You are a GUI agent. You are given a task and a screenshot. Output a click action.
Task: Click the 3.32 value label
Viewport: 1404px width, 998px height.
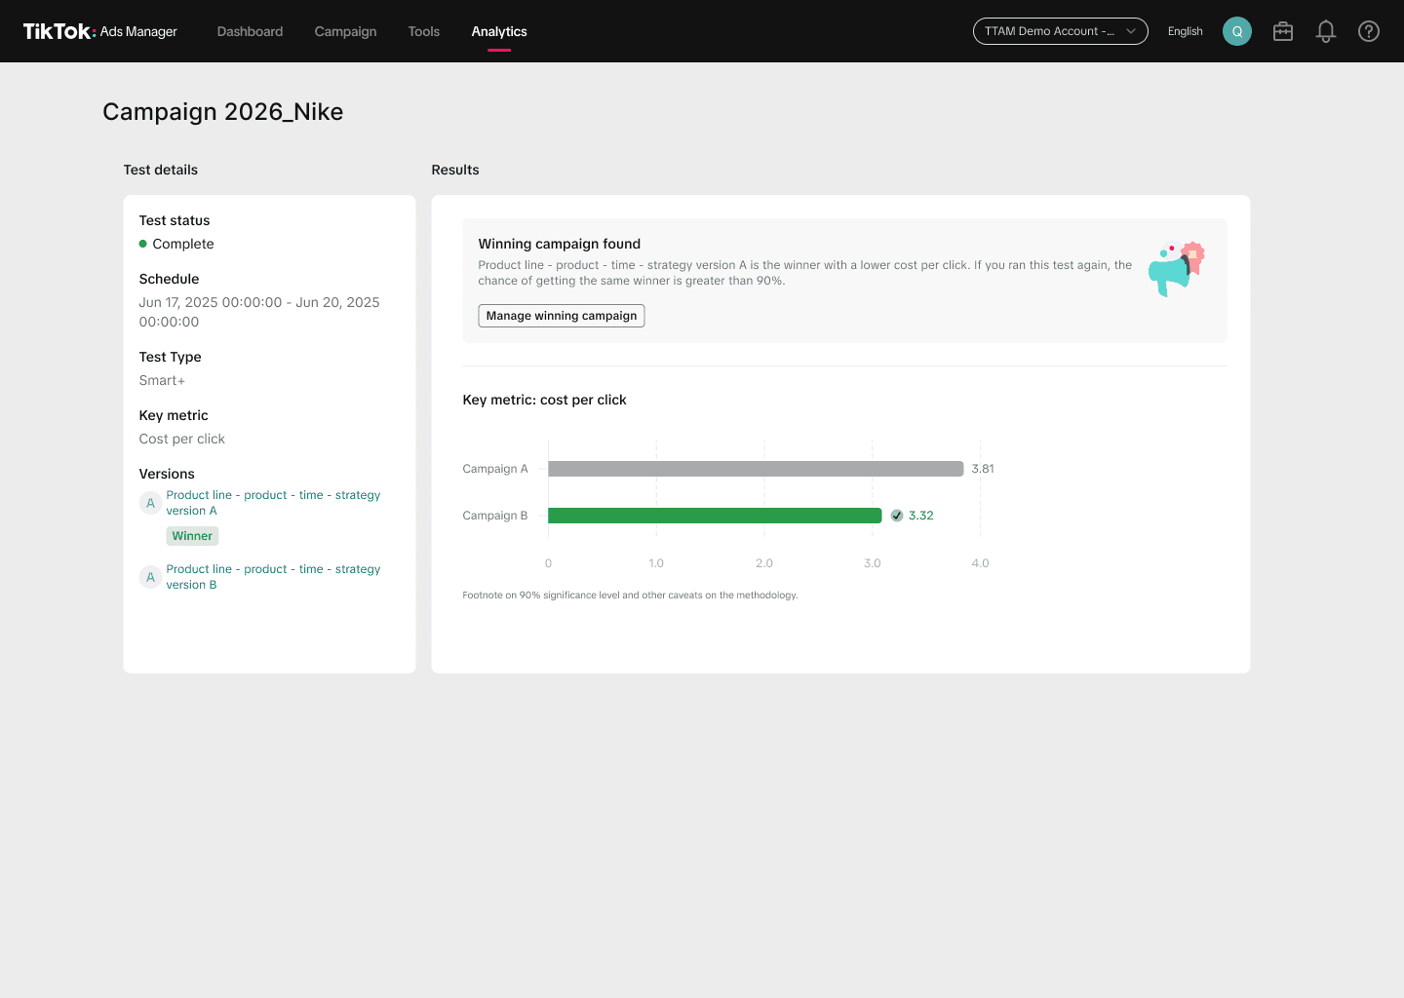921,516
